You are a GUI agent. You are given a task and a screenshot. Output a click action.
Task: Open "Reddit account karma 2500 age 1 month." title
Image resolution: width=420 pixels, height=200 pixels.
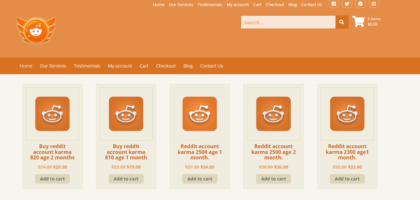coord(200,152)
